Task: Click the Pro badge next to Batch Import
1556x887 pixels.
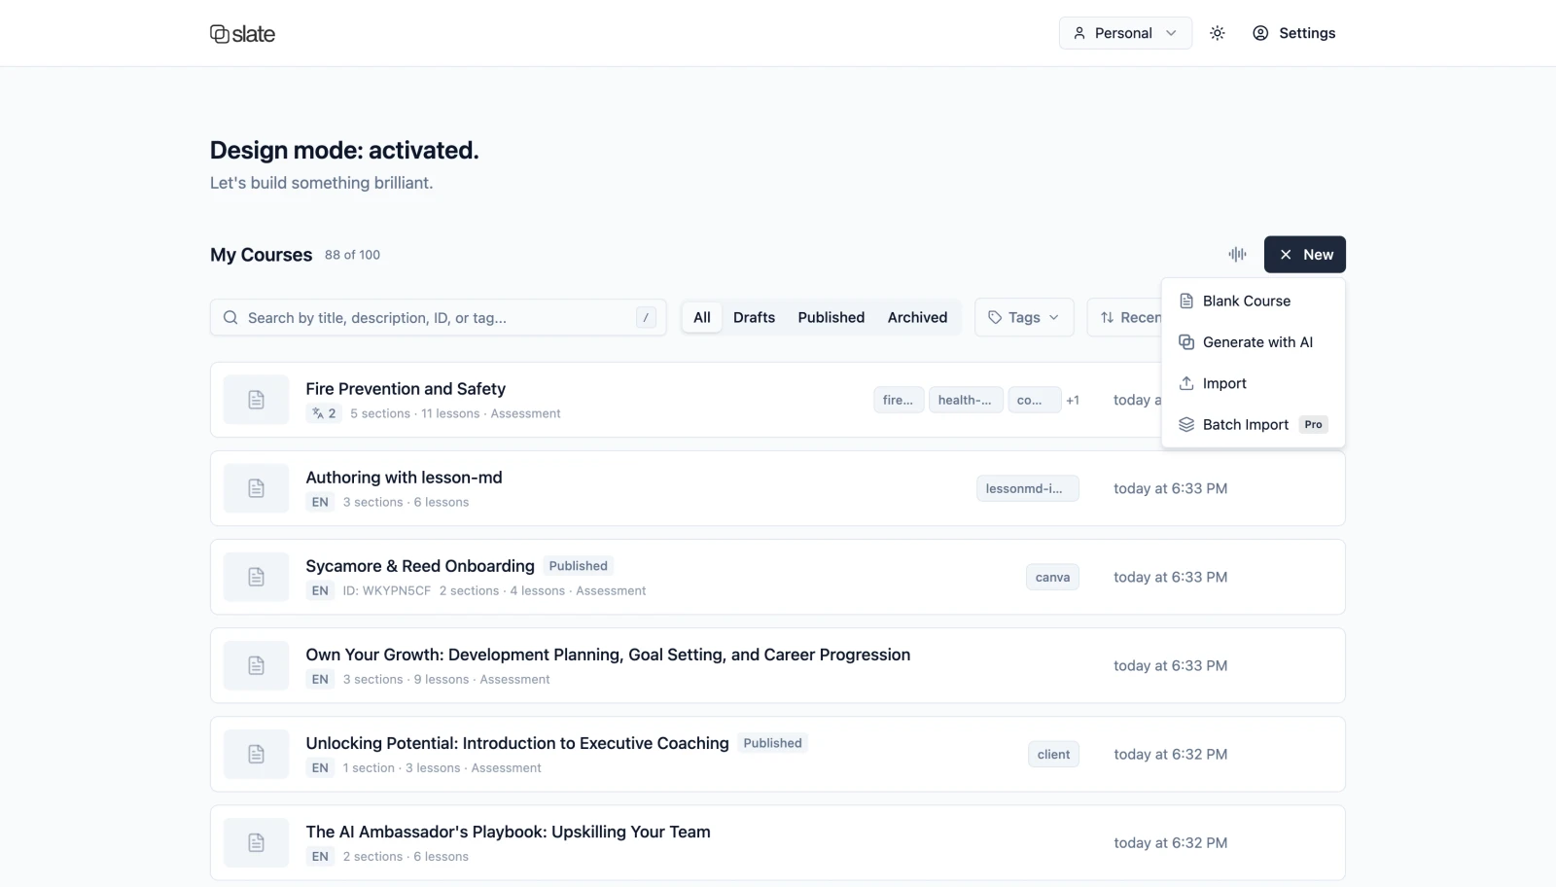Action: click(x=1313, y=425)
